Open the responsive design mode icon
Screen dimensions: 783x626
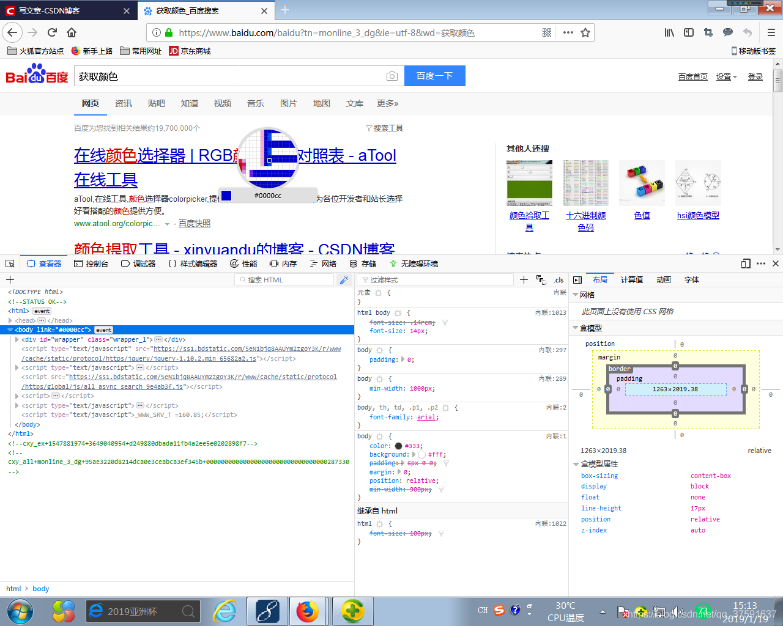click(x=746, y=263)
